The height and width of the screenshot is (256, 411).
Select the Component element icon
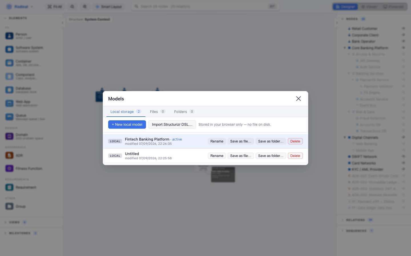pyautogui.click(x=9, y=76)
